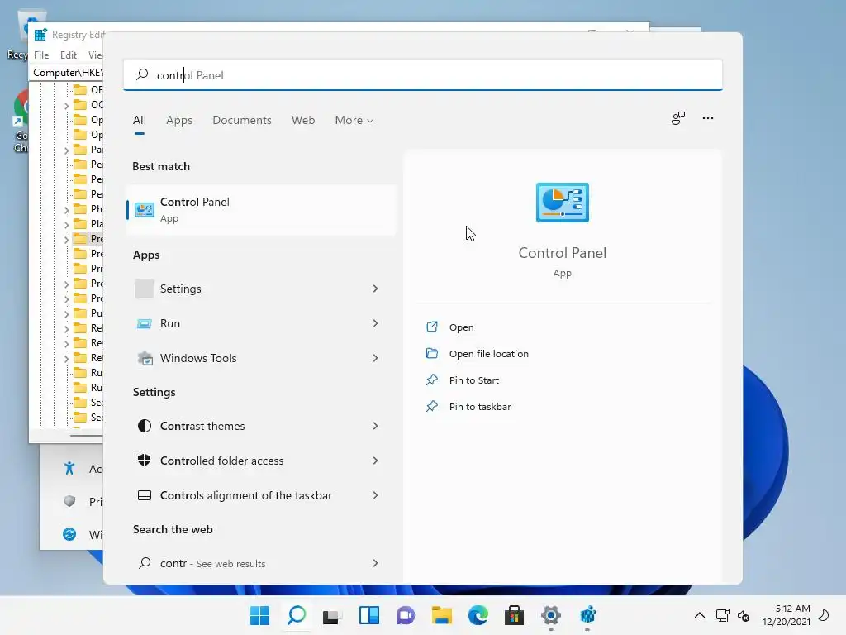Screen dimensions: 846x635
Task: Click the Settings app icon in results
Action: point(144,289)
